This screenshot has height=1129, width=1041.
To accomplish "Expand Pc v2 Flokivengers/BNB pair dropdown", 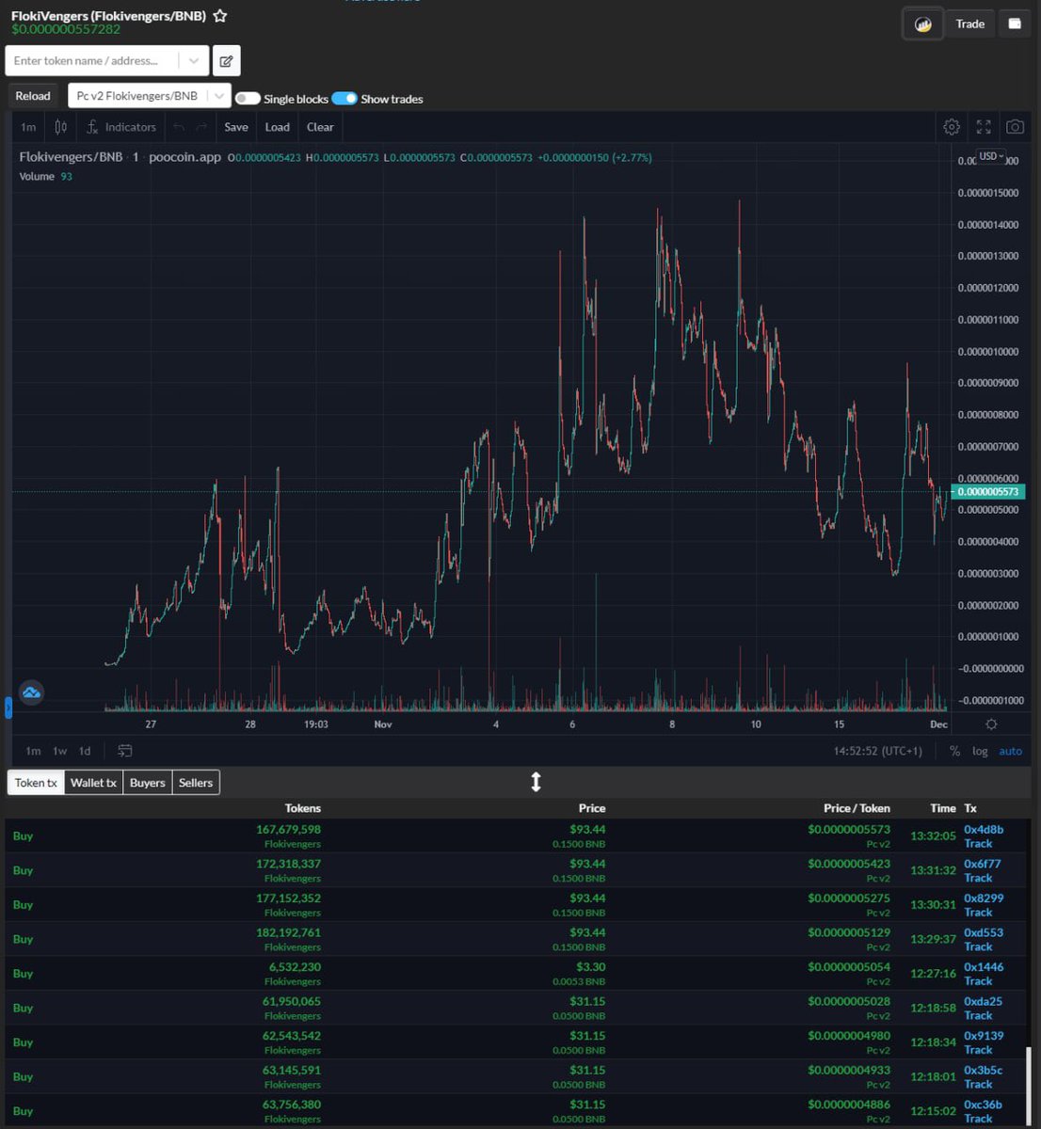I will point(218,96).
